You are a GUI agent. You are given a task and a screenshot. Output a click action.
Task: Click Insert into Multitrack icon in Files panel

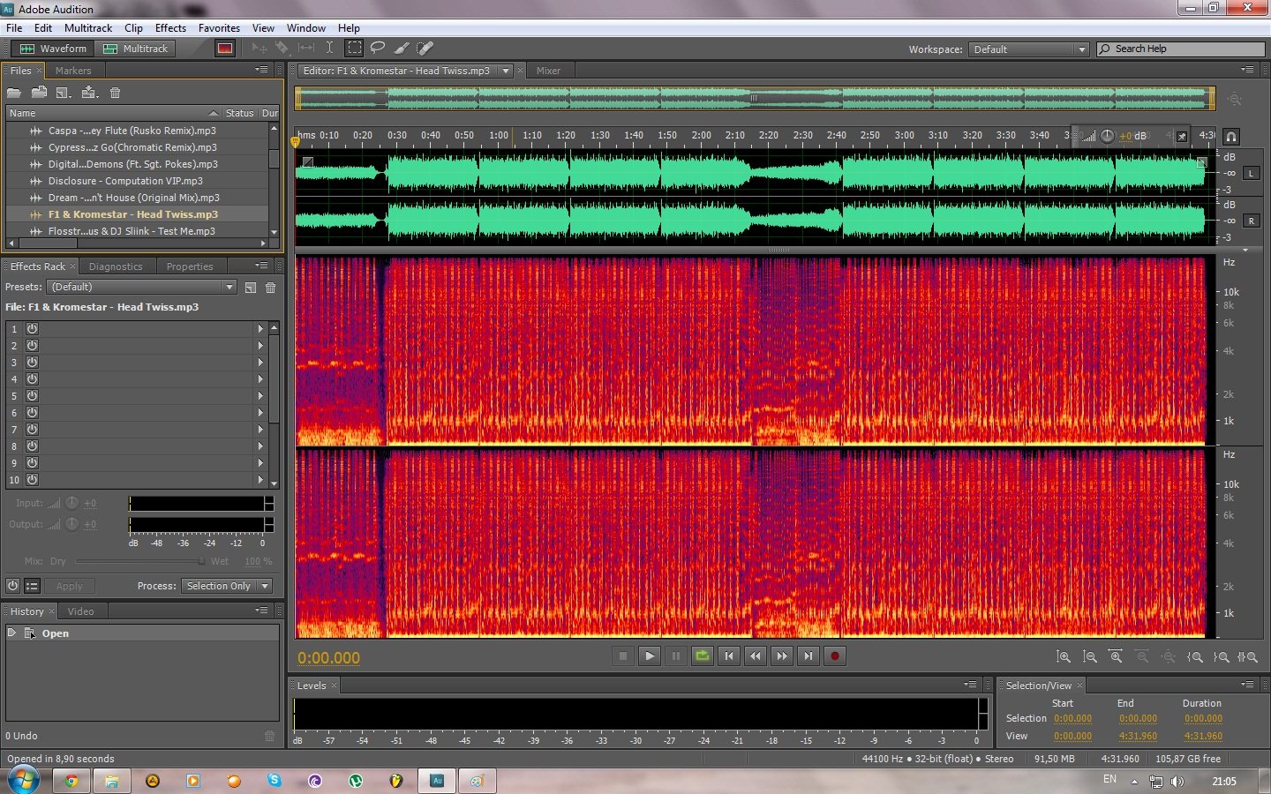[89, 93]
